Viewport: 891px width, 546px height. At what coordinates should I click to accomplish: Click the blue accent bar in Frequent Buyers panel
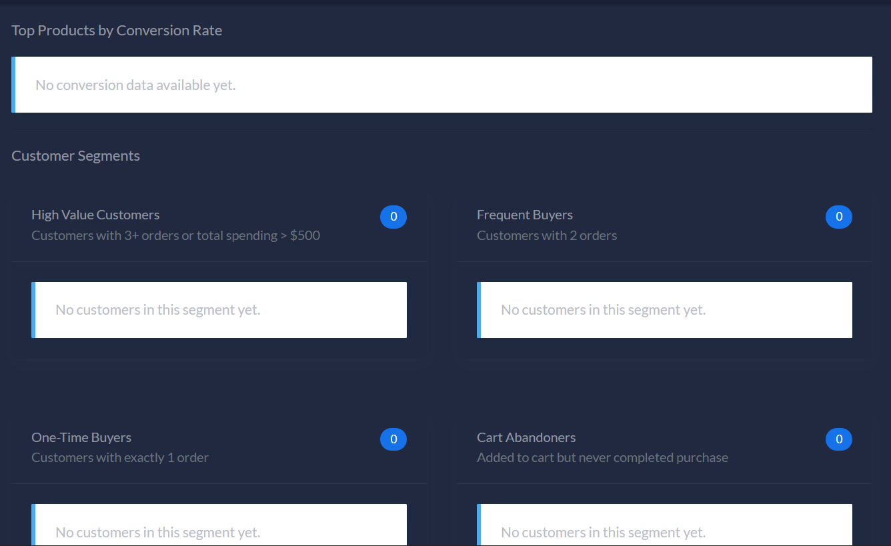pos(479,309)
